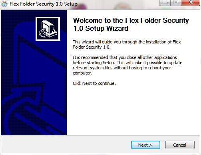Image resolution: width=201 pixels, height=155 pixels.
Task: Click the title bar text Flex Folder Security 1.0 Setup
Action: [44, 4]
